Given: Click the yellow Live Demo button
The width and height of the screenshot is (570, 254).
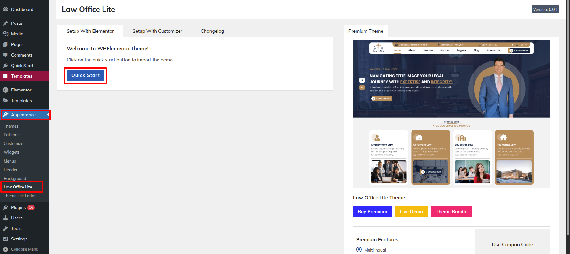Looking at the screenshot, I should (x=411, y=212).
